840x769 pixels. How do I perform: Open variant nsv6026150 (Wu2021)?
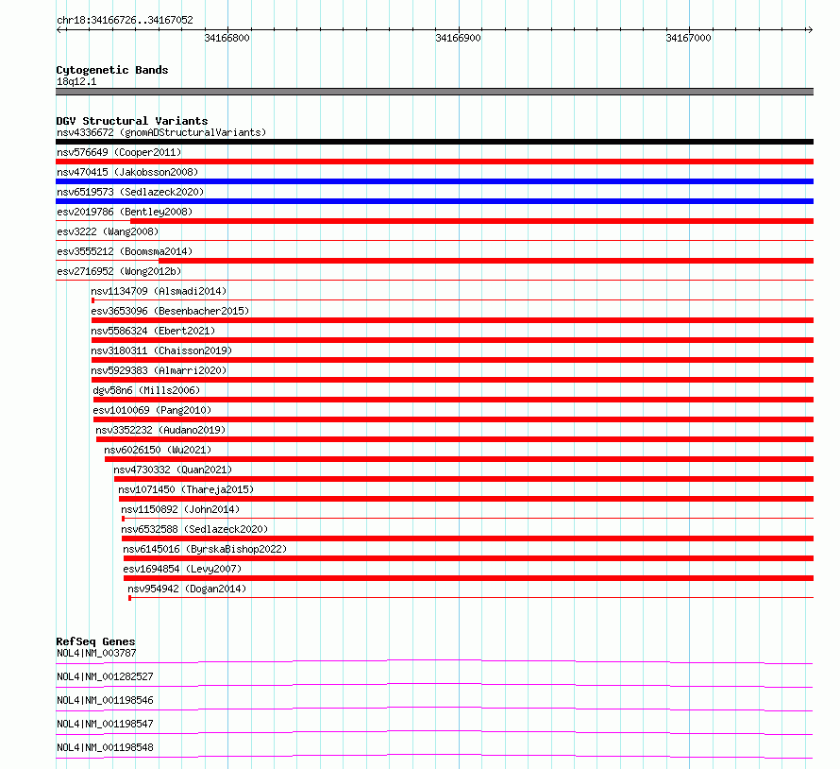[x=158, y=450]
